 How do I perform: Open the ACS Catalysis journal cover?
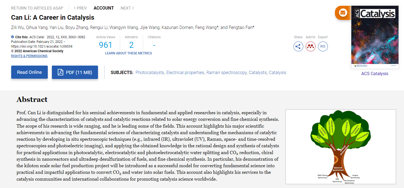point(375,37)
